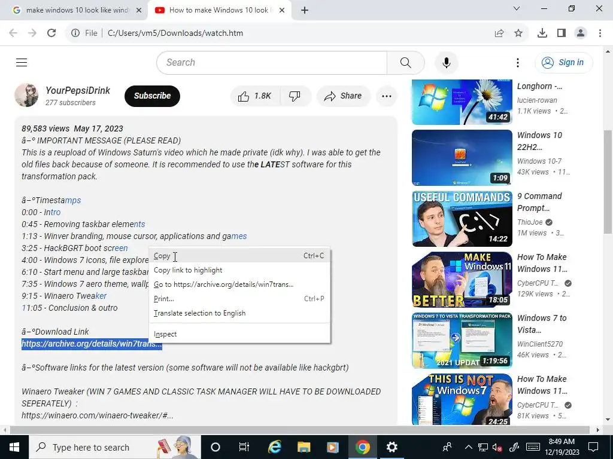
Task: Open 24:25 This Is Not Windows 7 thumbnail
Action: point(462,400)
